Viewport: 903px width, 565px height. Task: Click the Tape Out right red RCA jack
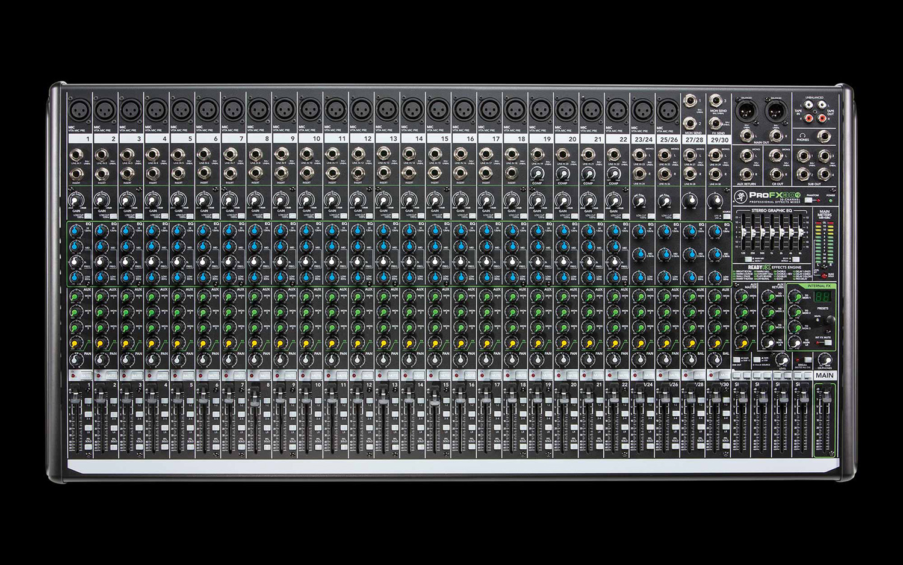tap(822, 117)
